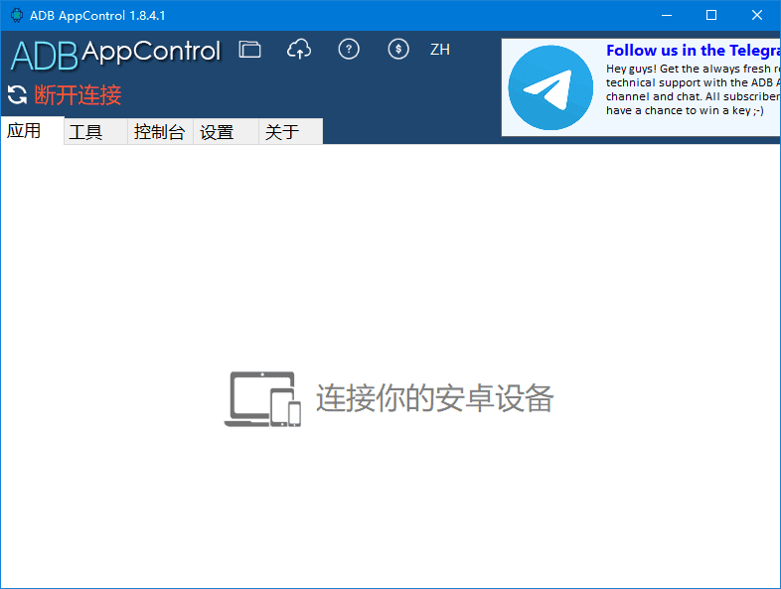Click the app icon in the title bar

pyautogui.click(x=17, y=16)
